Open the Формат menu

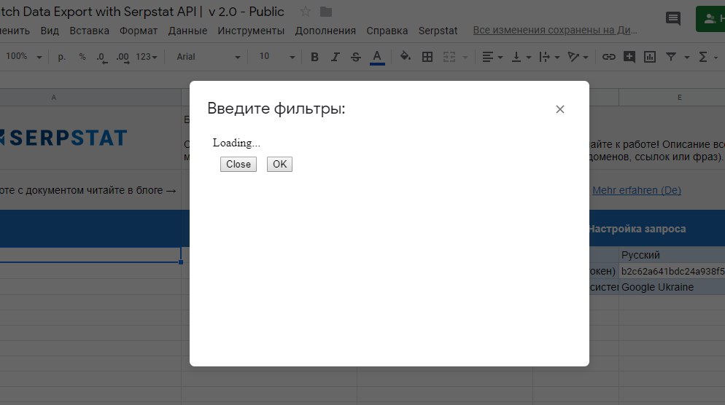coord(139,31)
